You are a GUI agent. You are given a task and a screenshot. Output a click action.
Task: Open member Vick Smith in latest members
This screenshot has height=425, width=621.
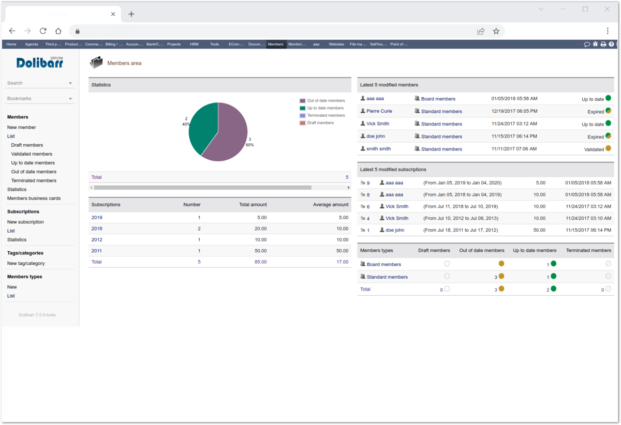click(x=378, y=124)
